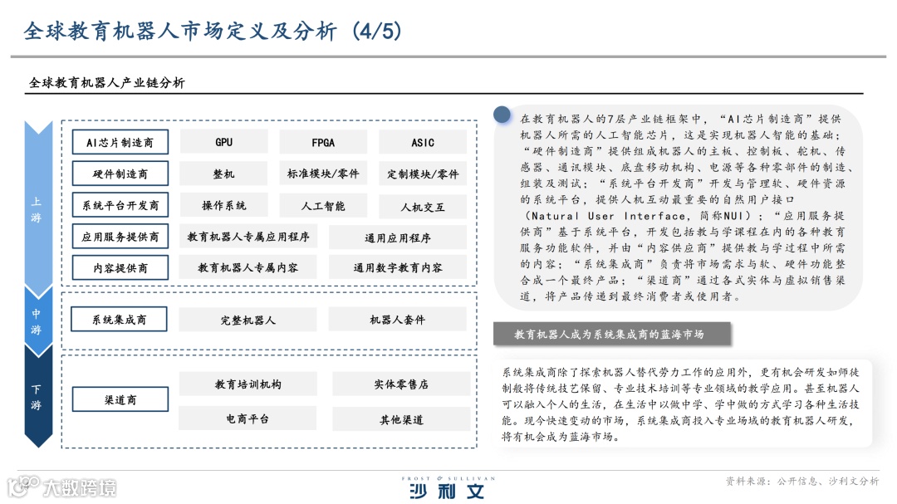Select the '教育培训机构' cell
Image resolution: width=897 pixels, height=504 pixels.
point(248,384)
